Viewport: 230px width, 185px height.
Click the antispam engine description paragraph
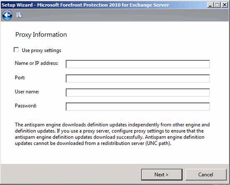[112, 134]
